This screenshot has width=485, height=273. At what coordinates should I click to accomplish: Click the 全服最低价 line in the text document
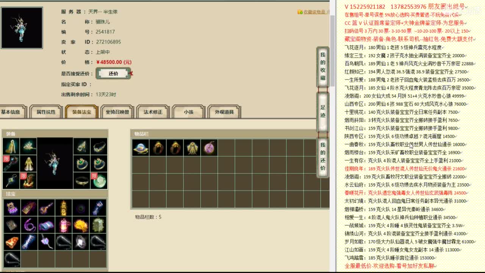pos(391,266)
